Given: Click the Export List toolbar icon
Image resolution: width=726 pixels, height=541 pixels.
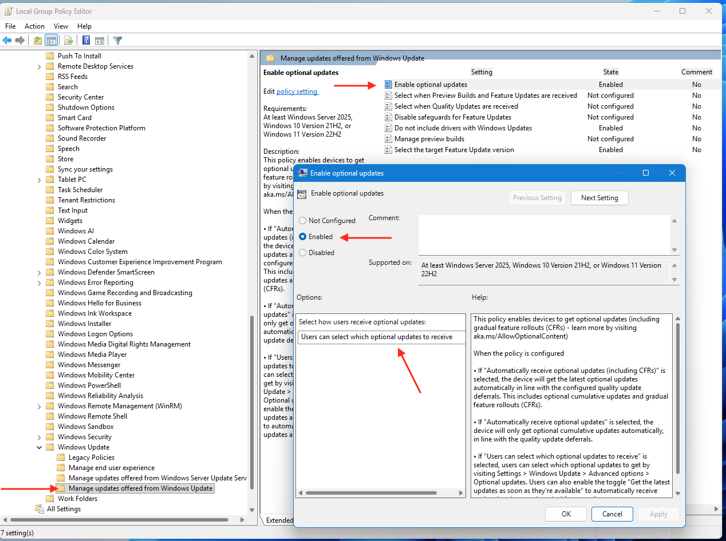Looking at the screenshot, I should 68,40.
